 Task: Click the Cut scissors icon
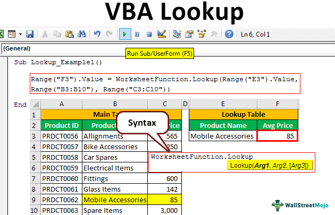45,35
